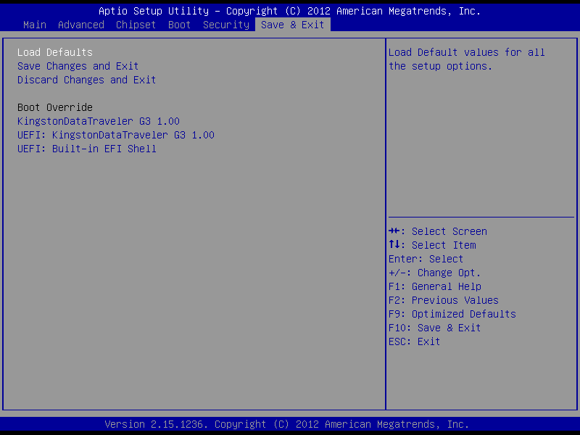Select the Boot tab
Image resolution: width=580 pixels, height=435 pixels.
click(180, 25)
